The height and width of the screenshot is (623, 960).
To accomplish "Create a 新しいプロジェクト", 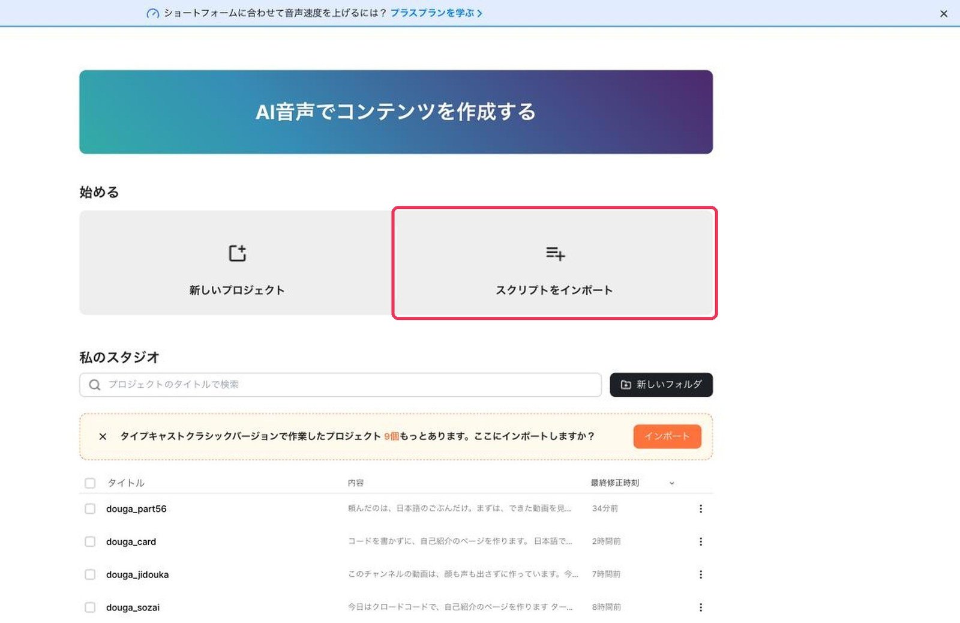I will click(x=237, y=262).
